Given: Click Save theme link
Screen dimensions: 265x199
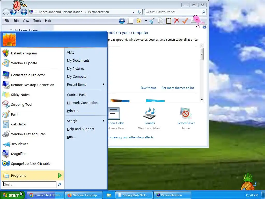Looking at the screenshot, I should (x=148, y=88).
